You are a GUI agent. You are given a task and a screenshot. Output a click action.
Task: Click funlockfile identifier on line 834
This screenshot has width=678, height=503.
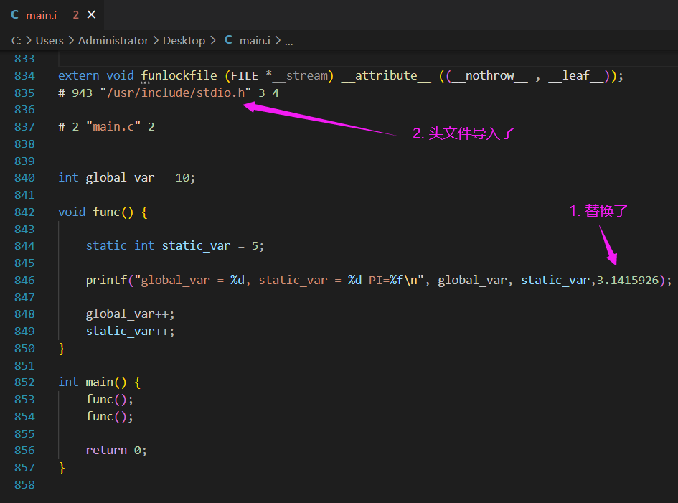(179, 75)
